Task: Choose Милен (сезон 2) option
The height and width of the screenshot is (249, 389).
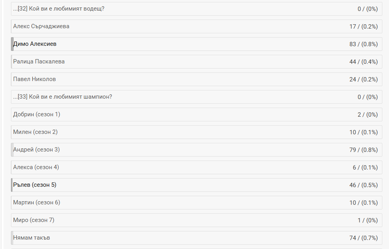Action: [35, 132]
